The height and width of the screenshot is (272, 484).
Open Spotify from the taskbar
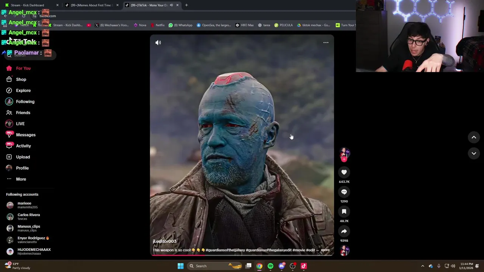click(270, 266)
